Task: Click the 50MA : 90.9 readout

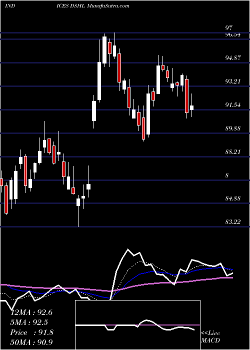Action: pos(31,342)
